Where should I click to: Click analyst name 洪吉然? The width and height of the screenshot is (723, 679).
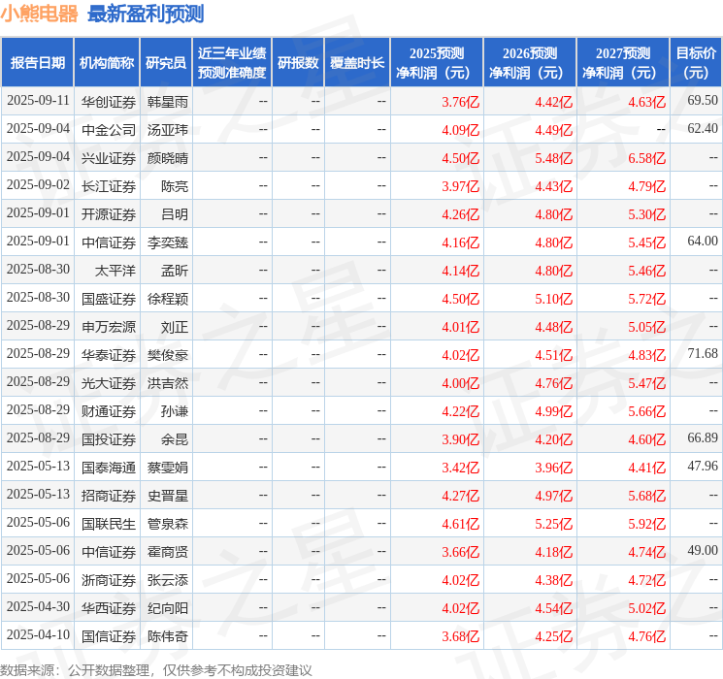tap(167, 383)
